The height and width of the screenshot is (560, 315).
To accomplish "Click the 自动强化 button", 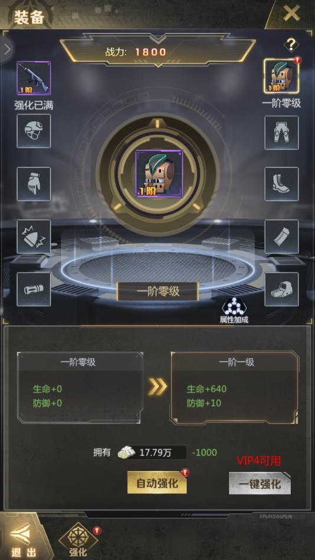I will [157, 483].
